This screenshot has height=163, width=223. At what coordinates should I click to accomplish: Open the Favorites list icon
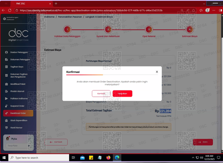201,10
